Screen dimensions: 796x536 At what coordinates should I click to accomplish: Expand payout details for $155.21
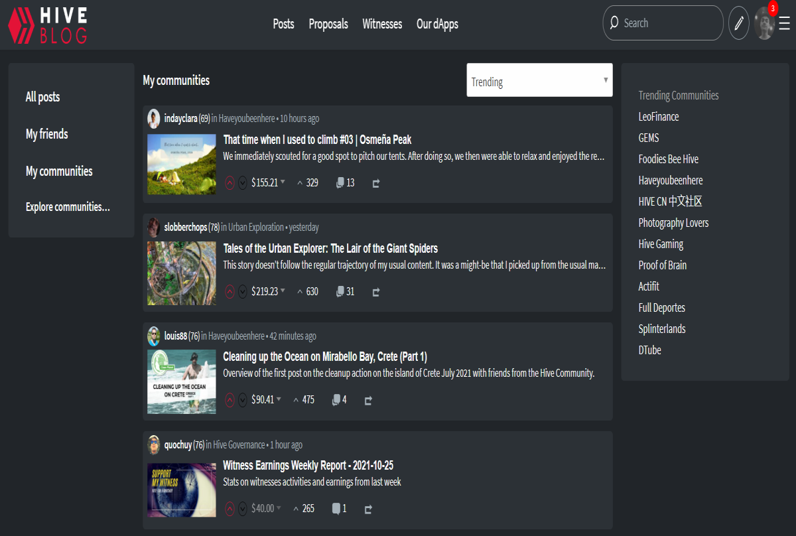[283, 182]
